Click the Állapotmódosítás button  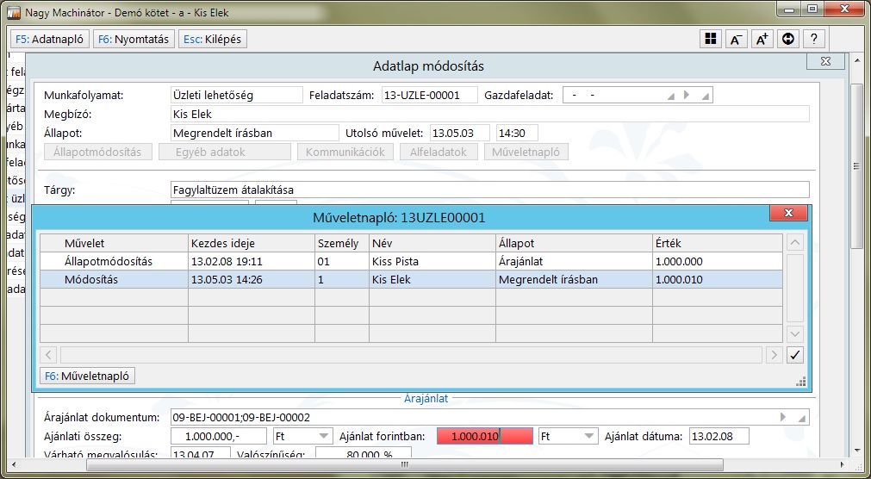97,152
